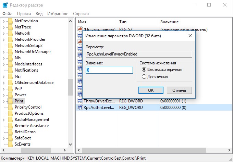Select the ThrowDriverExc... value name

[99, 101]
